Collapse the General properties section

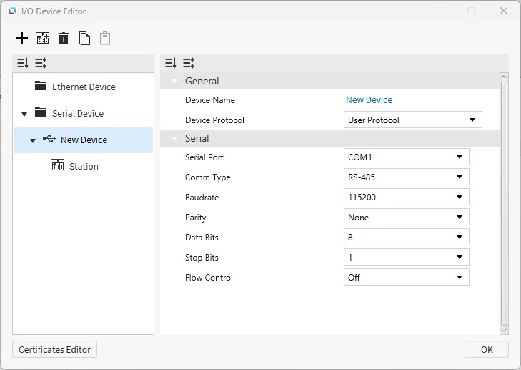coord(174,82)
